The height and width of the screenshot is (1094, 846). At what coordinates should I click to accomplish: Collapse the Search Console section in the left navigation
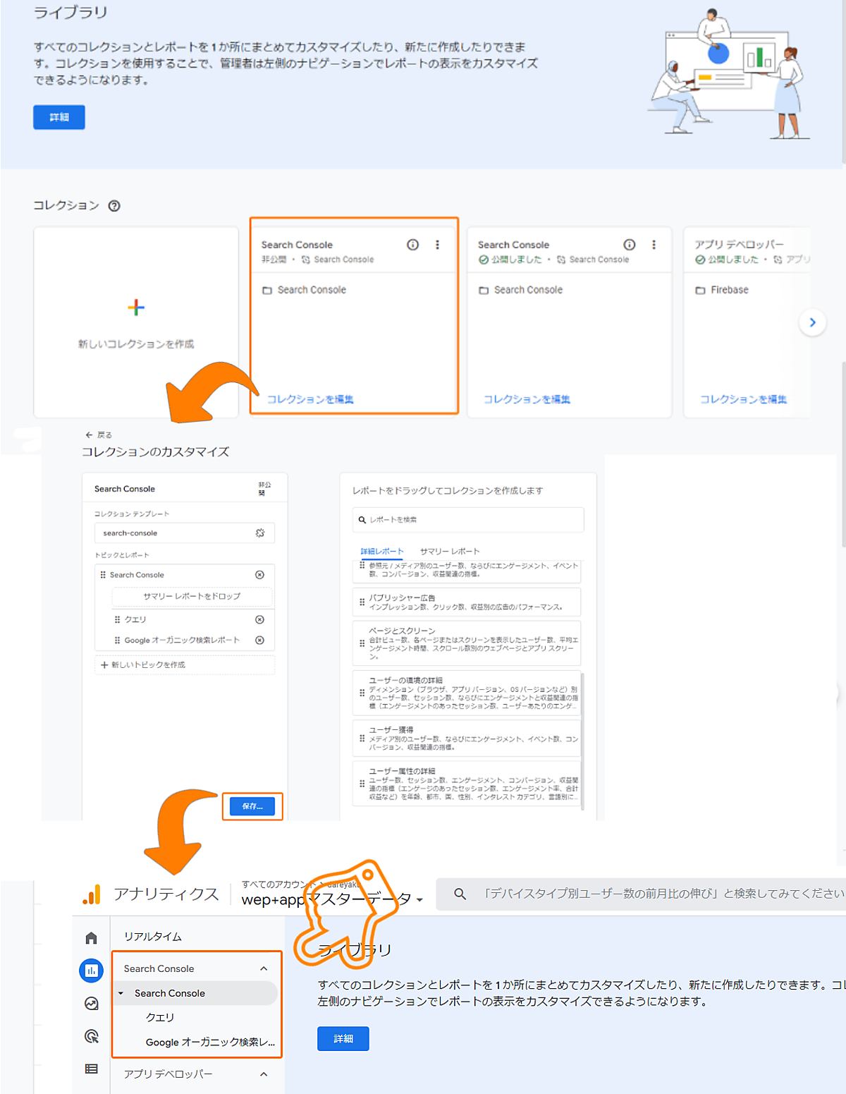pos(264,968)
